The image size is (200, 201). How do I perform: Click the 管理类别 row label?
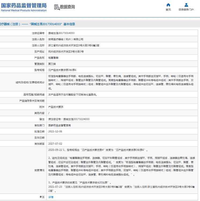39,64
